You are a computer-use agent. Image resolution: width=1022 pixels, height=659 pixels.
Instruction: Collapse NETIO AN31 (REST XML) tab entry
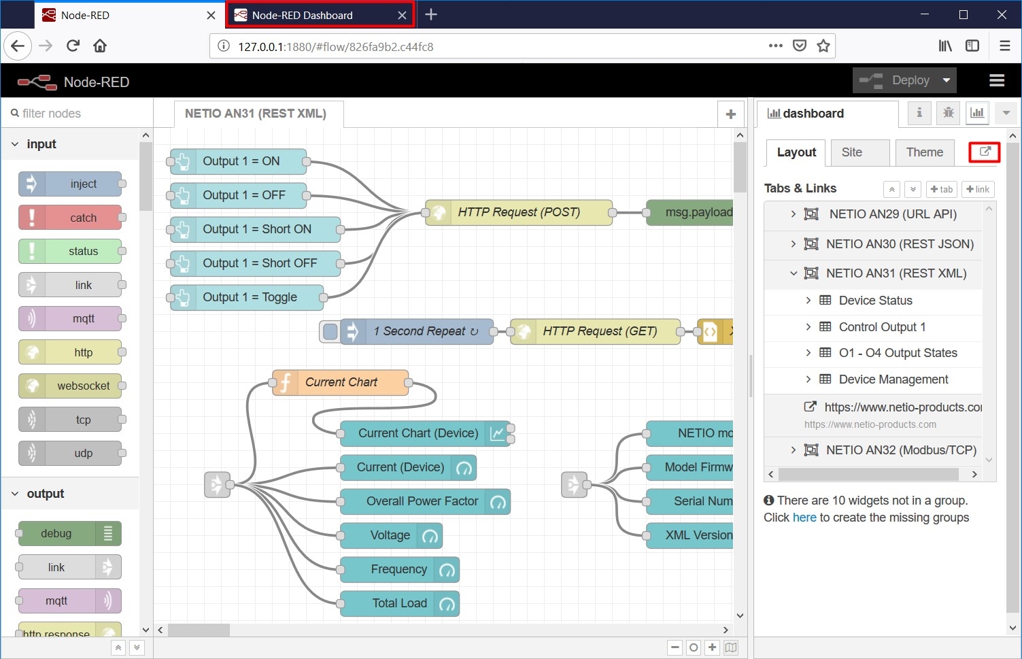click(x=793, y=273)
